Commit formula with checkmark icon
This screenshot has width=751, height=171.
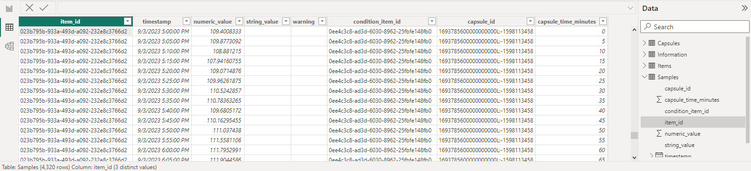click(x=44, y=8)
